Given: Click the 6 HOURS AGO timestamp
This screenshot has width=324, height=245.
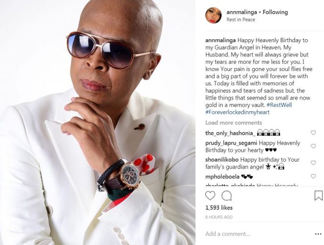Looking at the screenshot, I should click(219, 217).
